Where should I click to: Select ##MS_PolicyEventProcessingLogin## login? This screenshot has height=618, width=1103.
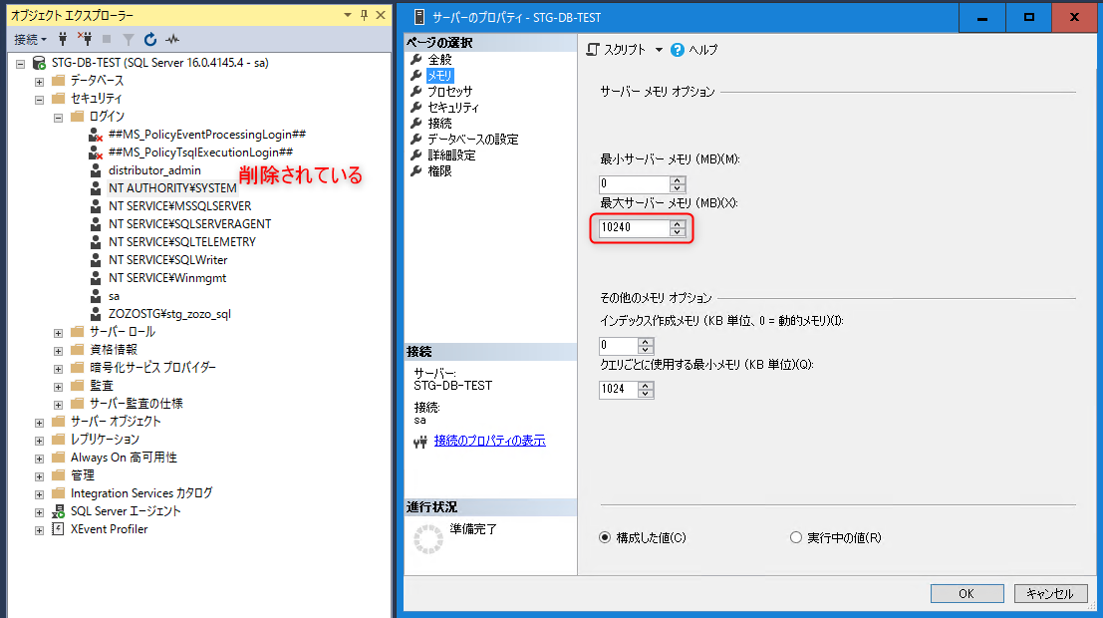pyautogui.click(x=207, y=134)
